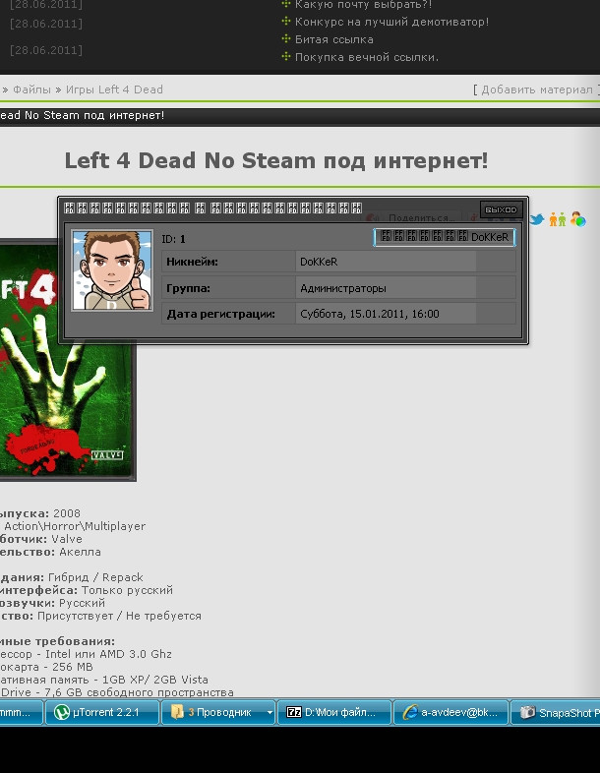Open the Битая ссылка forum link
The height and width of the screenshot is (773, 600).
pyautogui.click(x=333, y=39)
